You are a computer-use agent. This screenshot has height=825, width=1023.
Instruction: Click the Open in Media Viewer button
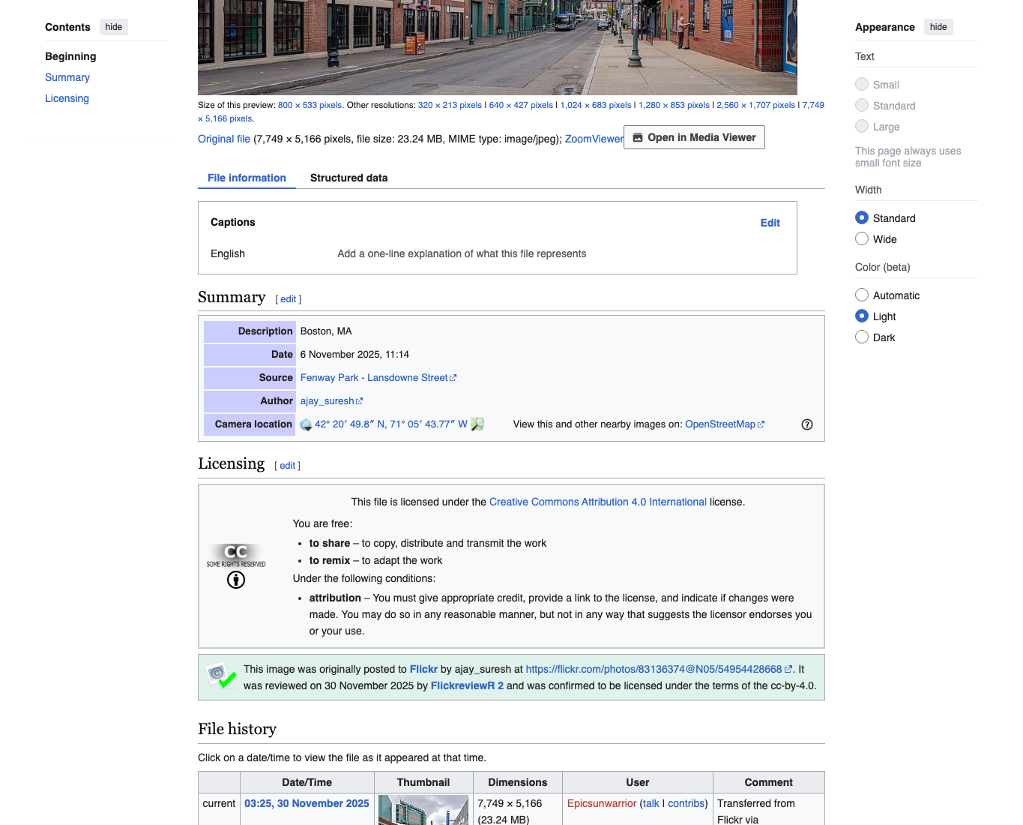coord(694,137)
